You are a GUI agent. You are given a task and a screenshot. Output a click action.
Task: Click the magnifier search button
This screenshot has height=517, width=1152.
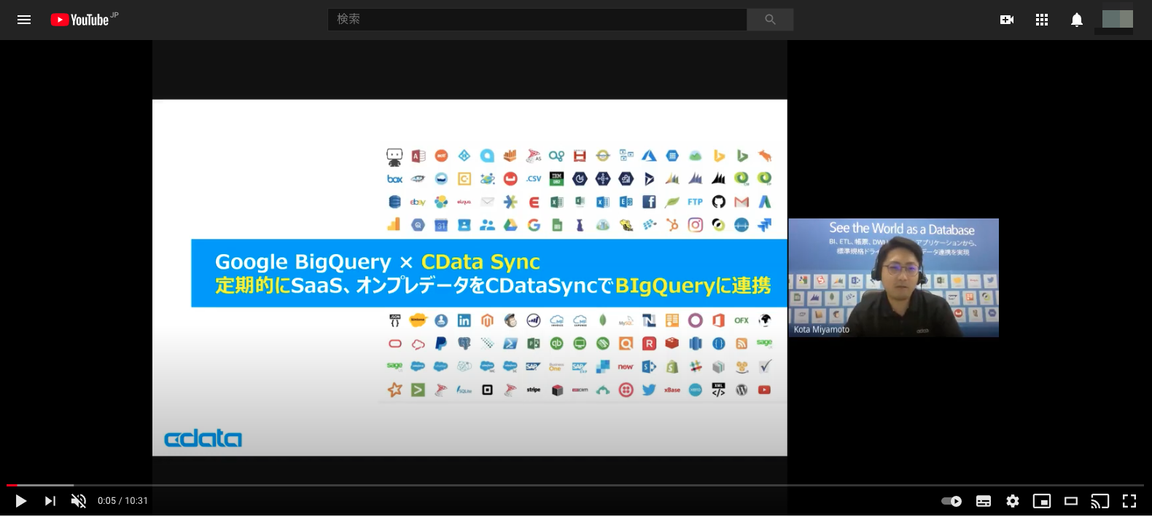tap(770, 20)
